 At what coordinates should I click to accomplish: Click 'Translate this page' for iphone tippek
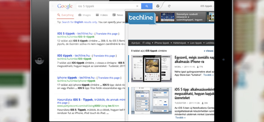109,78
